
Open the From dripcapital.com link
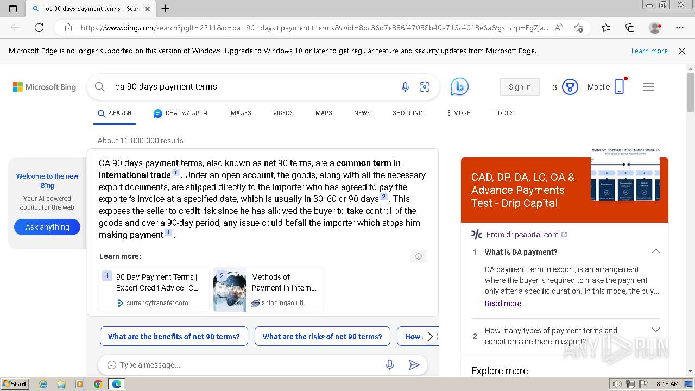click(522, 235)
